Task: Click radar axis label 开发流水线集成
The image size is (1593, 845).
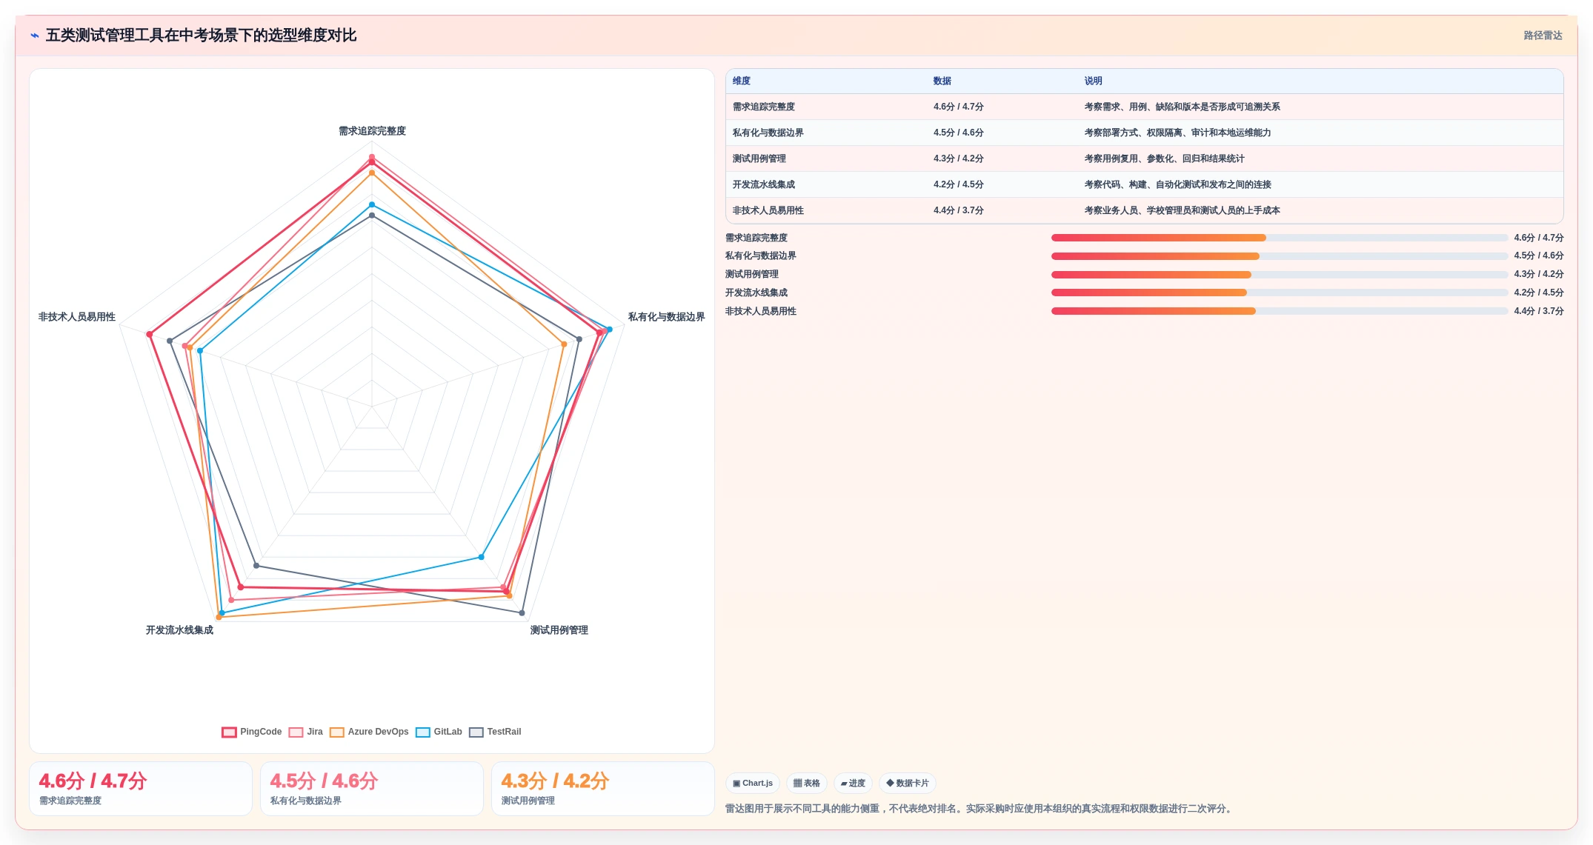Action: pos(179,630)
